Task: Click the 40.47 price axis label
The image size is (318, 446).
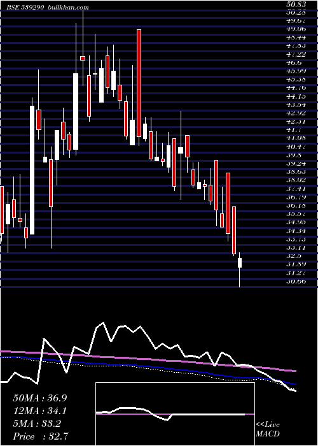Action: tap(296, 147)
